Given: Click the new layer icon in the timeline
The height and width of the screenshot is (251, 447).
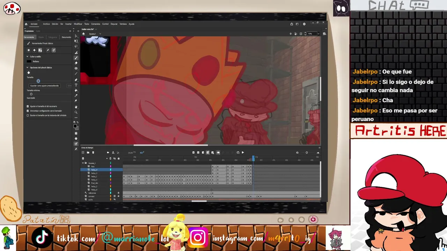Looking at the screenshot, I should click(x=83, y=152).
